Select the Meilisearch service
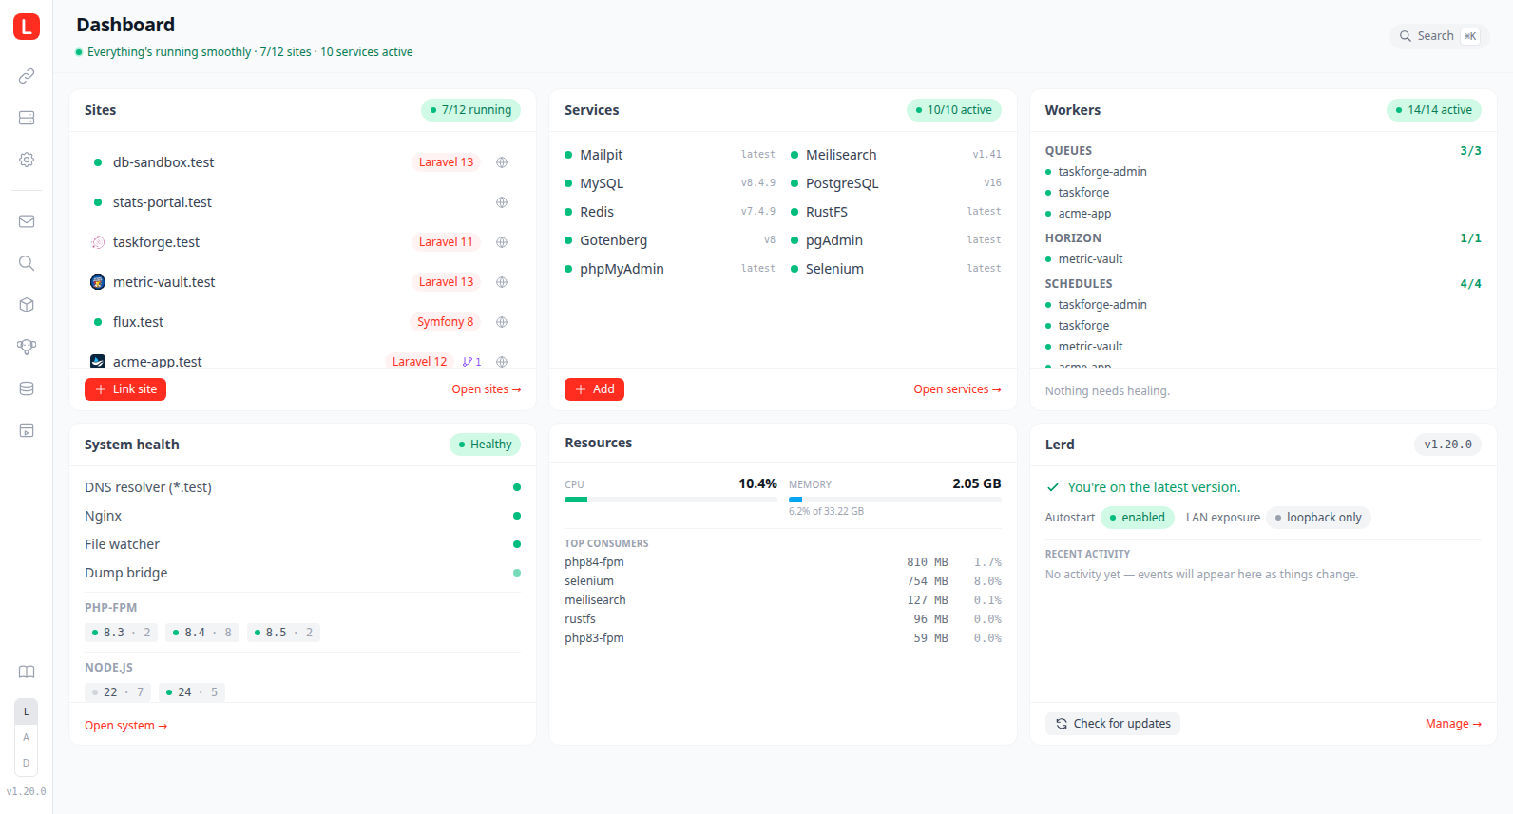 pos(896,155)
